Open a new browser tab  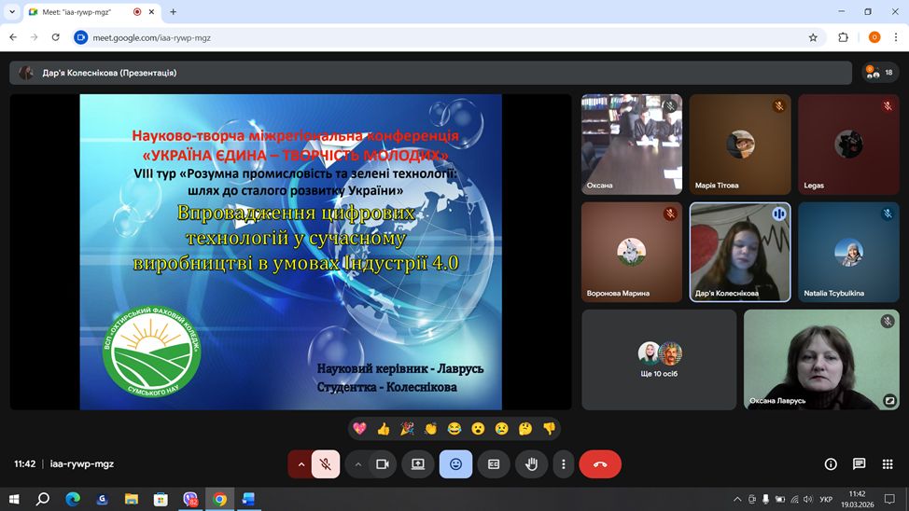point(173,12)
